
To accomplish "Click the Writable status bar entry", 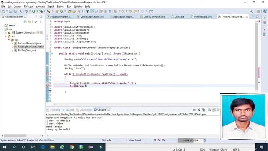I will pyautogui.click(x=106, y=140).
